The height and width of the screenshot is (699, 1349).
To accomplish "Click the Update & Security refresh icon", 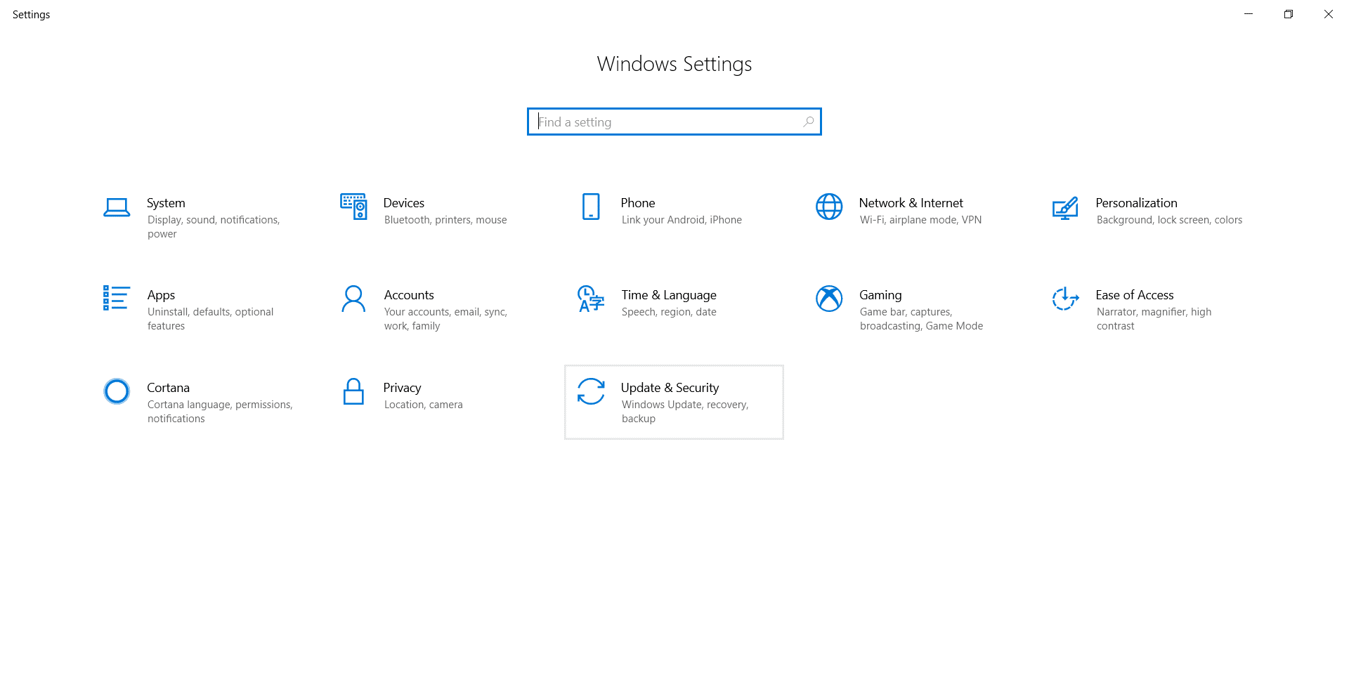I will pos(591,391).
